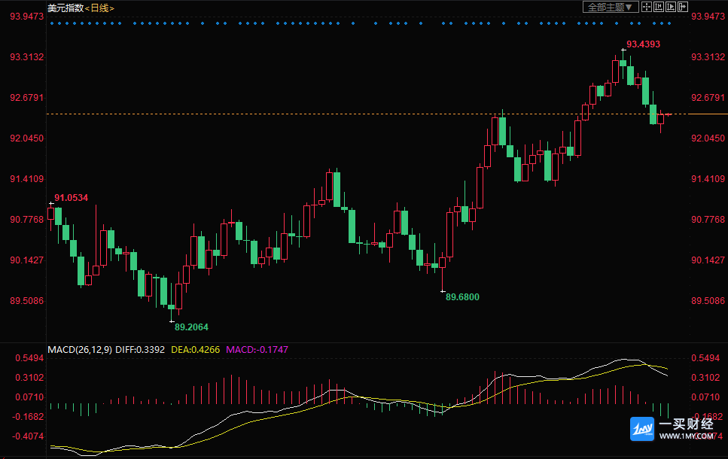Click 93.3132 on the left price axis
The width and height of the screenshot is (728, 459).
tap(27, 57)
